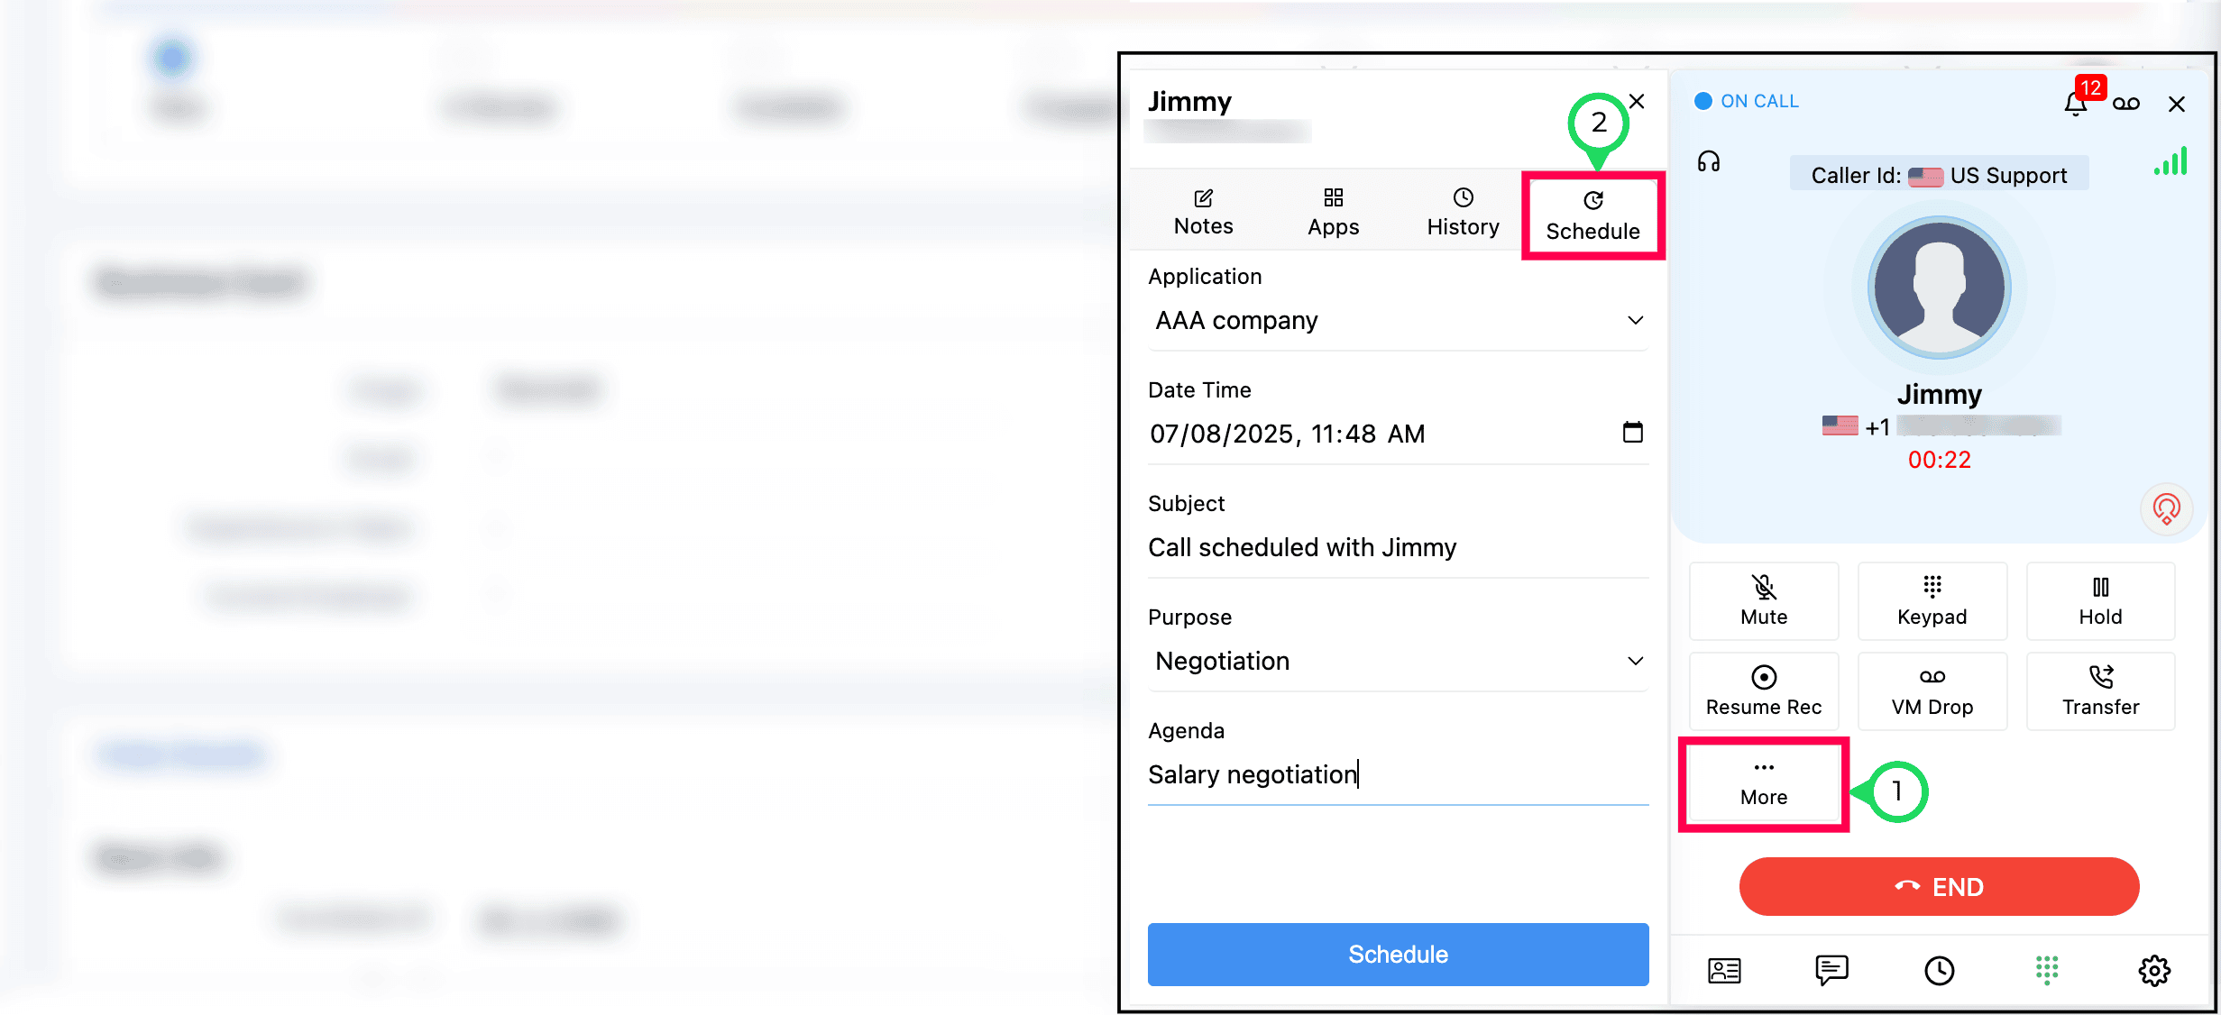Open dialer settings gear
The width and height of the screenshot is (2221, 1015).
[x=2153, y=970]
